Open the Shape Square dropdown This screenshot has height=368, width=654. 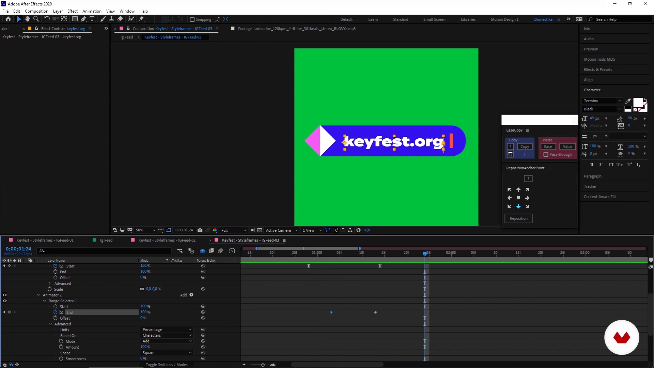167,353
